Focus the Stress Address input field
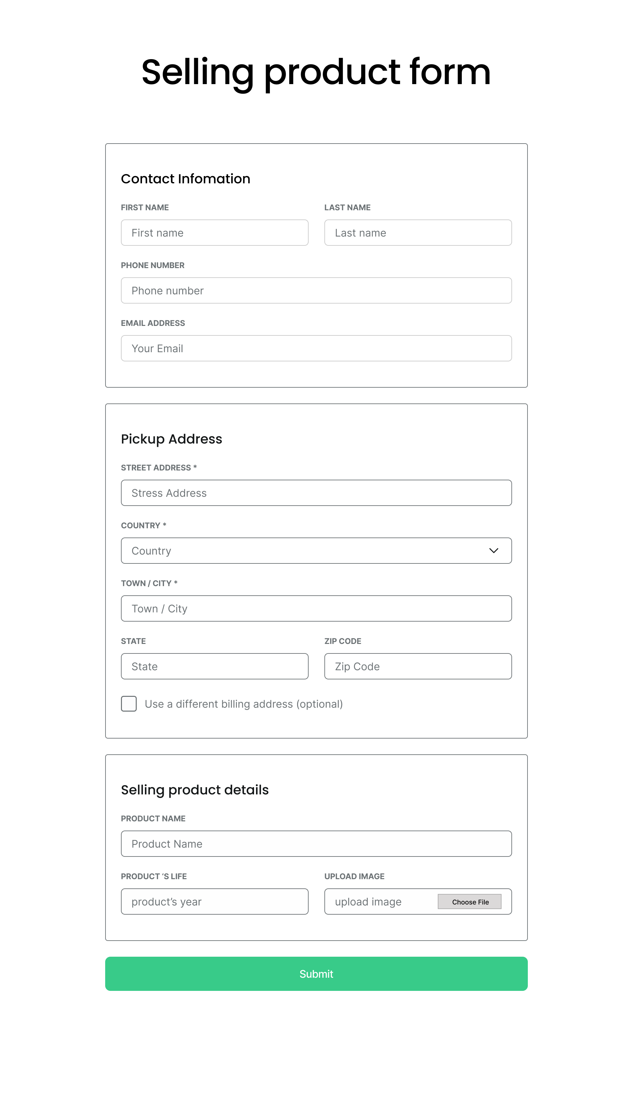This screenshot has height=1096, width=633. (x=316, y=493)
